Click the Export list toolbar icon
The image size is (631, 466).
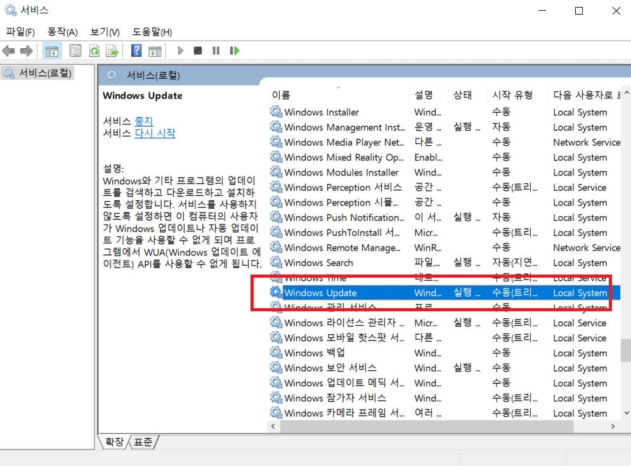[x=112, y=51]
